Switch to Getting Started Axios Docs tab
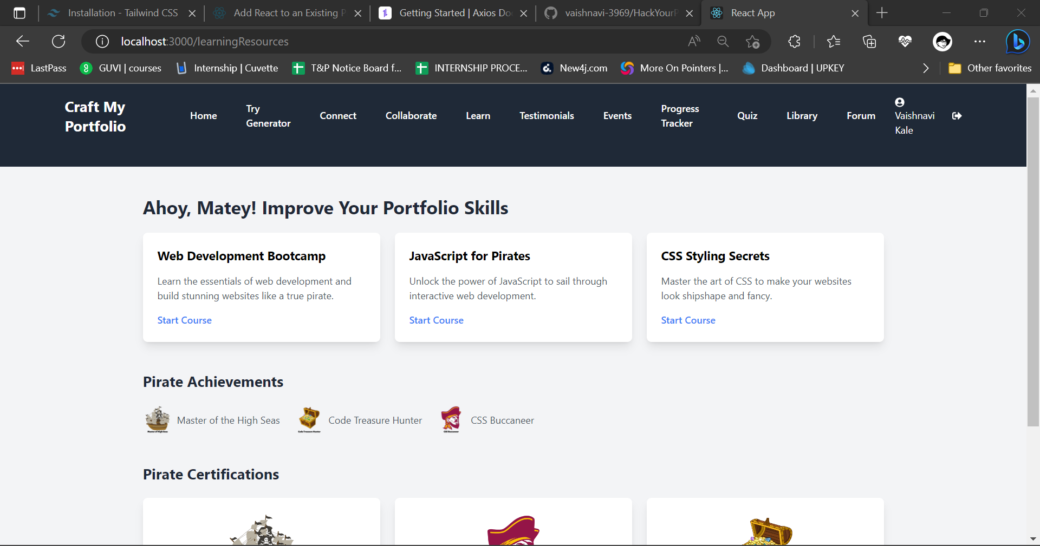 pyautogui.click(x=453, y=13)
